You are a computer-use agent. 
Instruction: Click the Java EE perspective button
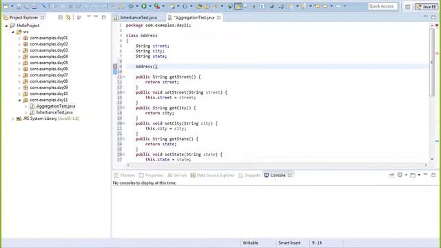[427, 6]
